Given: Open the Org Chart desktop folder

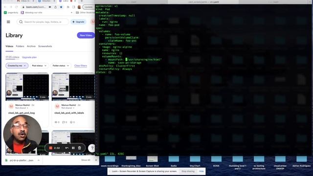Looking at the screenshot, I should click(195, 161).
